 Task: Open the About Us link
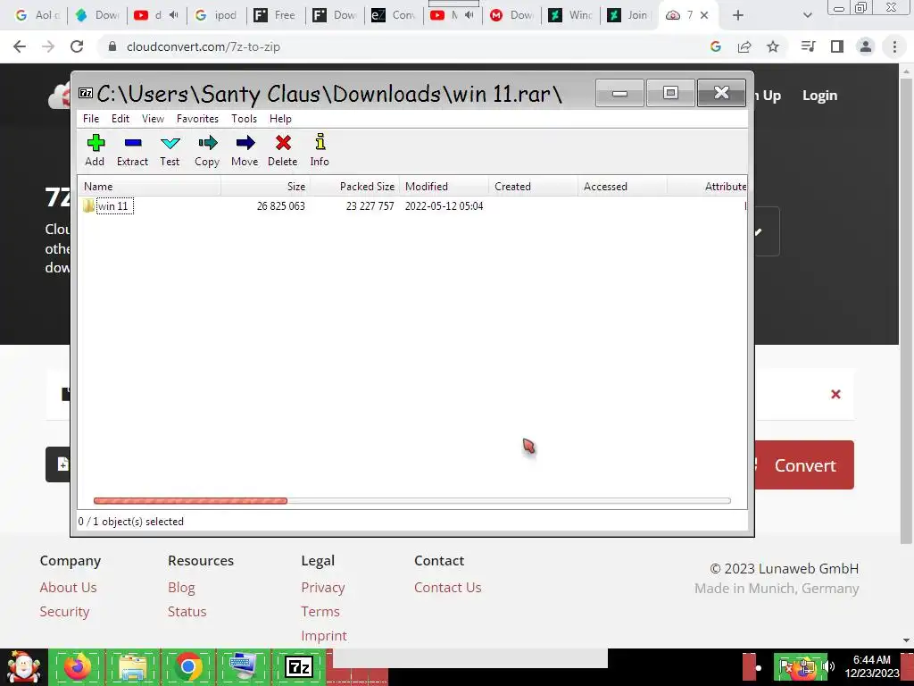(68, 588)
